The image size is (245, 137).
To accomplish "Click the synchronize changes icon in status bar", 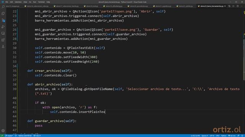I will pyautogui.click(x=16, y=135).
